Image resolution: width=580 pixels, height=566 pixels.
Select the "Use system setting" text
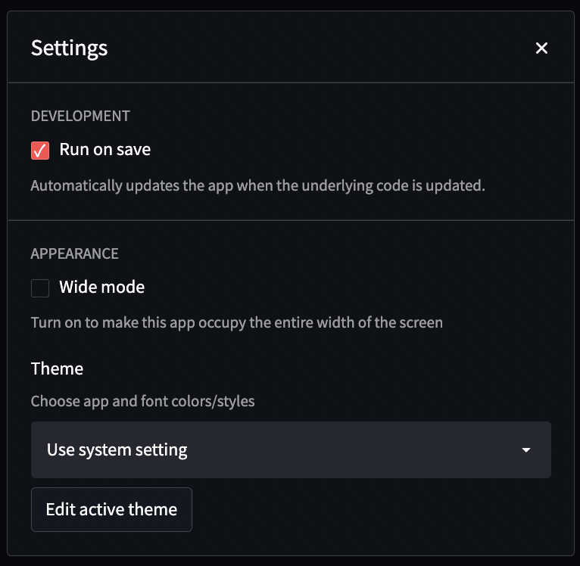pyautogui.click(x=117, y=449)
